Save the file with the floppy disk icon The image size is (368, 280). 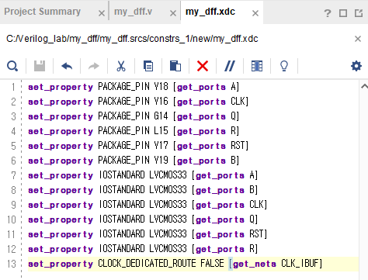(40, 66)
